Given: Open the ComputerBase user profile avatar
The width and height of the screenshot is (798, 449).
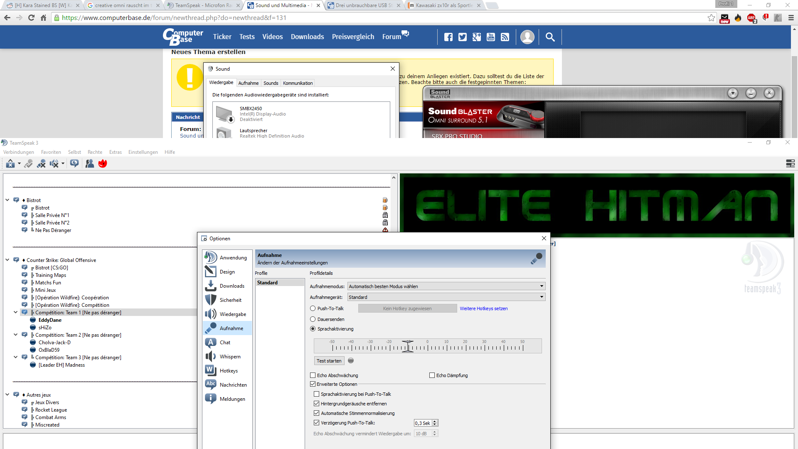Looking at the screenshot, I should coord(527,37).
